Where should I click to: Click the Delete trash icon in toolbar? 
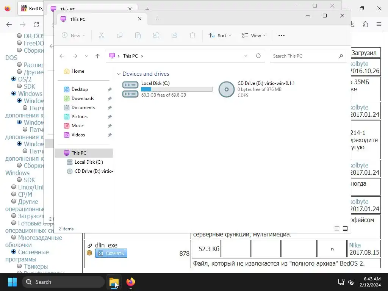(192, 35)
